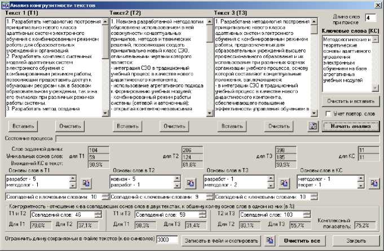This screenshot has height=251, width=384.
Task: Click Вставить button under Текст 1
Action: point(23,126)
